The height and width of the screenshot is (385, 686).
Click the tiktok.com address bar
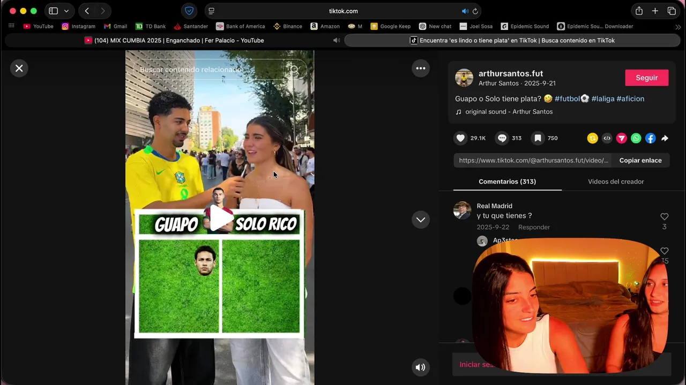pyautogui.click(x=343, y=11)
